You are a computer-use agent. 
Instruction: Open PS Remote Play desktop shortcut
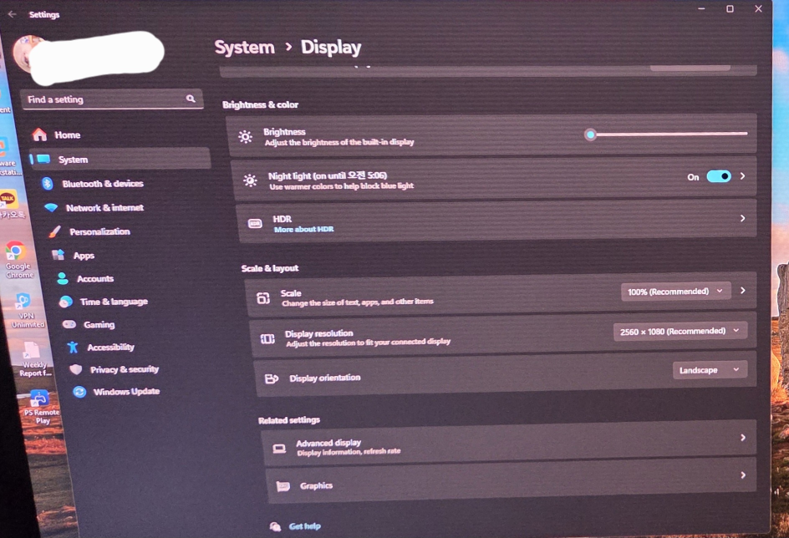click(x=41, y=408)
